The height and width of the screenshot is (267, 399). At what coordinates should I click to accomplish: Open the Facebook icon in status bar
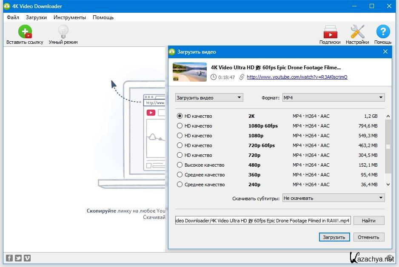(x=9, y=258)
